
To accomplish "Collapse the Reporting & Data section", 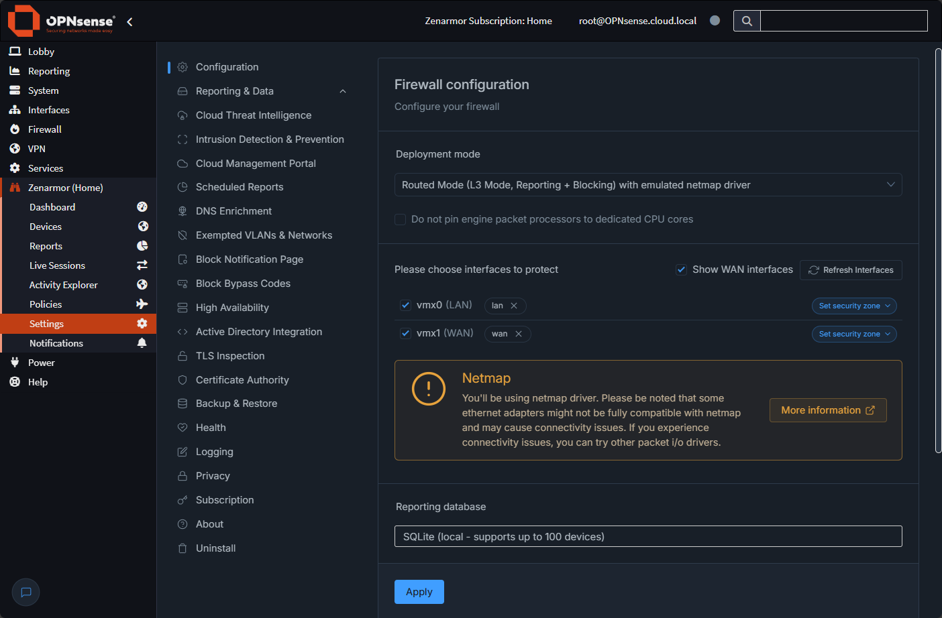I will [342, 90].
